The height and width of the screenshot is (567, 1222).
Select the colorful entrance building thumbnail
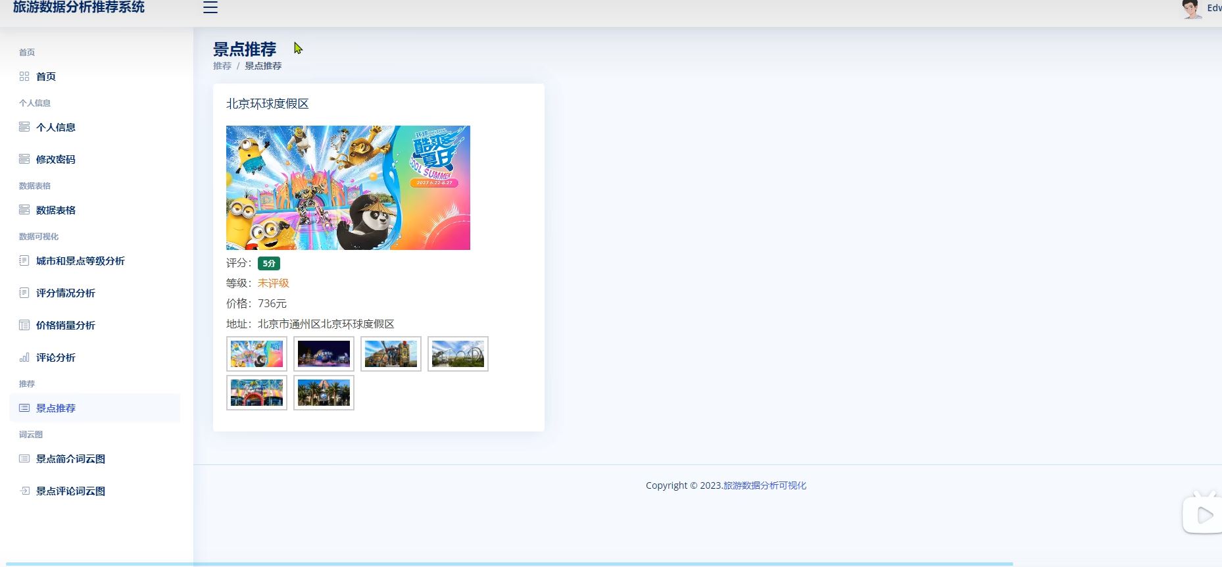[257, 393]
